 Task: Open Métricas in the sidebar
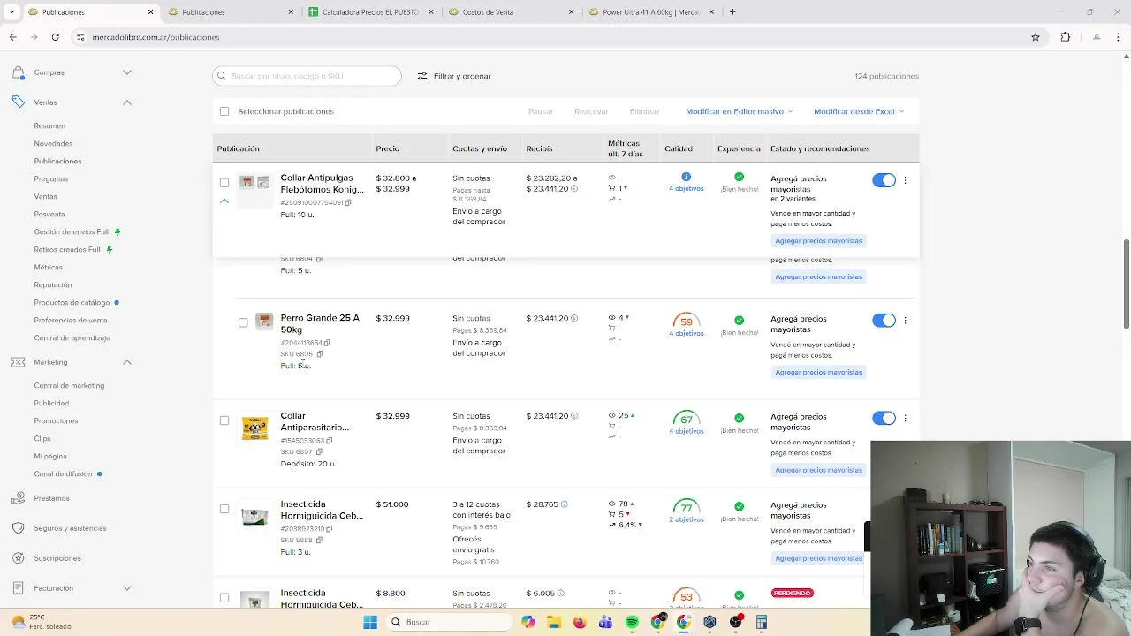49,267
